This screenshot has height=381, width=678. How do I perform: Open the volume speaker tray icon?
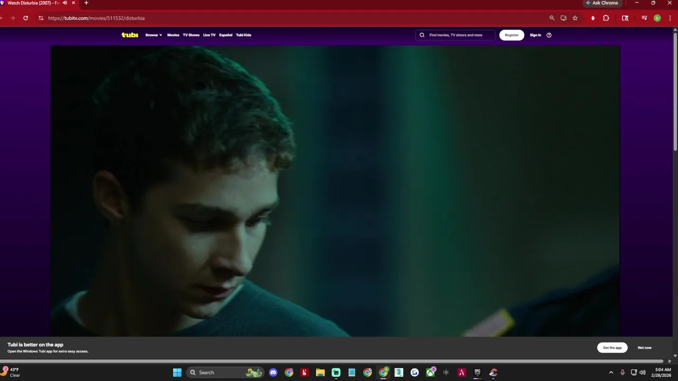pos(643,373)
